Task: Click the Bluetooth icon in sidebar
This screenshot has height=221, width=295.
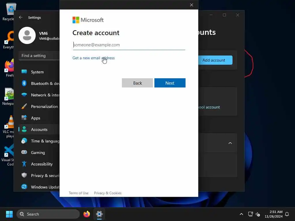Action: pos(24,83)
